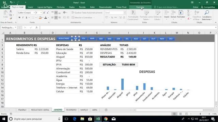This screenshot has height=122, width=218.
Task: Click the Format Painter brush icon
Action: point(11,18)
